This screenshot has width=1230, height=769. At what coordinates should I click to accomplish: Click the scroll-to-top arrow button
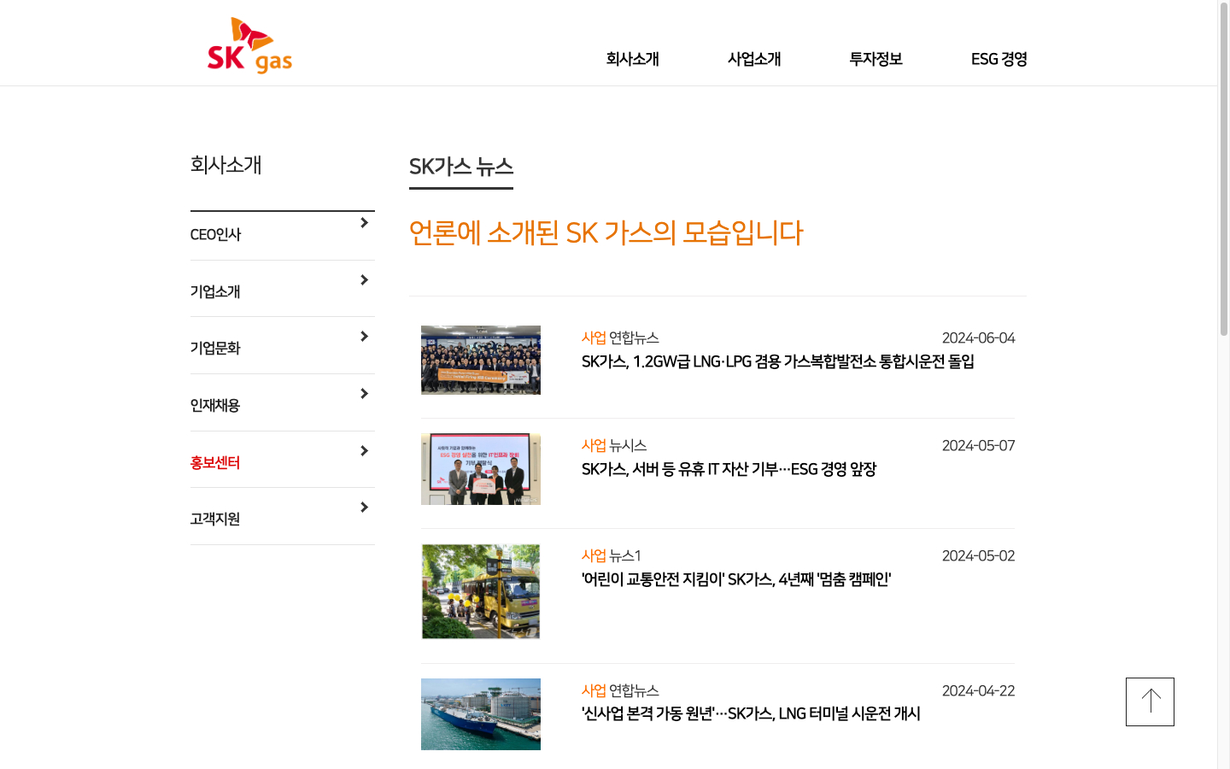tap(1150, 701)
